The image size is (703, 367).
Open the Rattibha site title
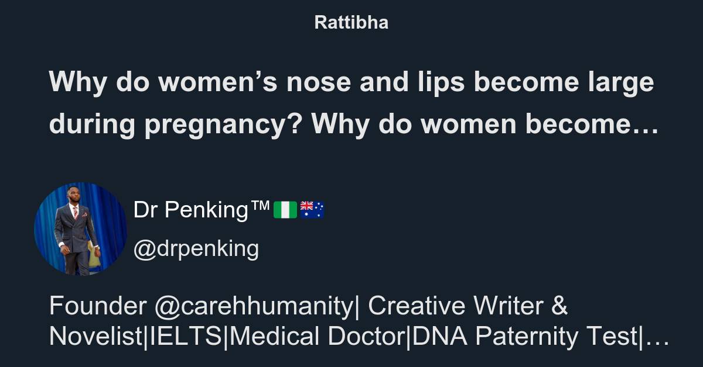(x=351, y=23)
